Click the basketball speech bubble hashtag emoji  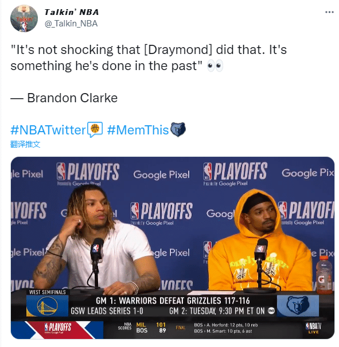95,129
